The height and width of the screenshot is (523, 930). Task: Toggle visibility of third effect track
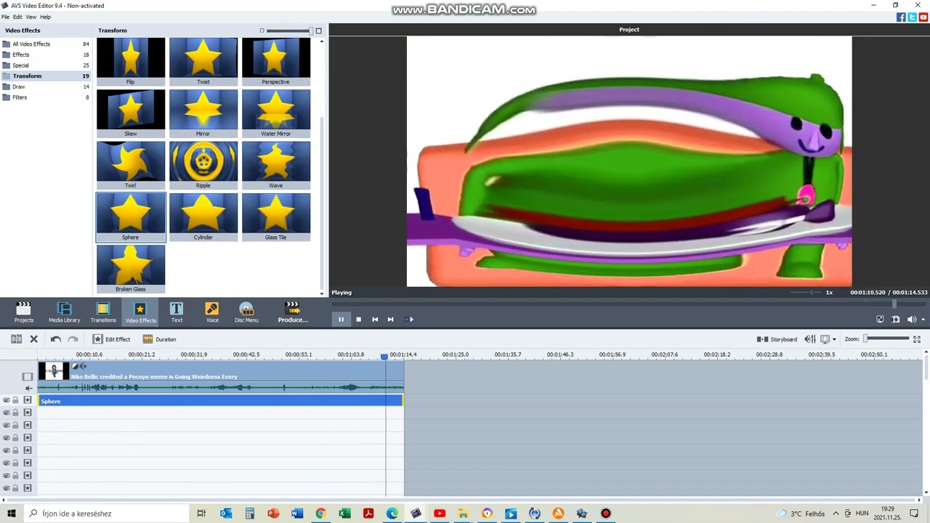[7, 425]
